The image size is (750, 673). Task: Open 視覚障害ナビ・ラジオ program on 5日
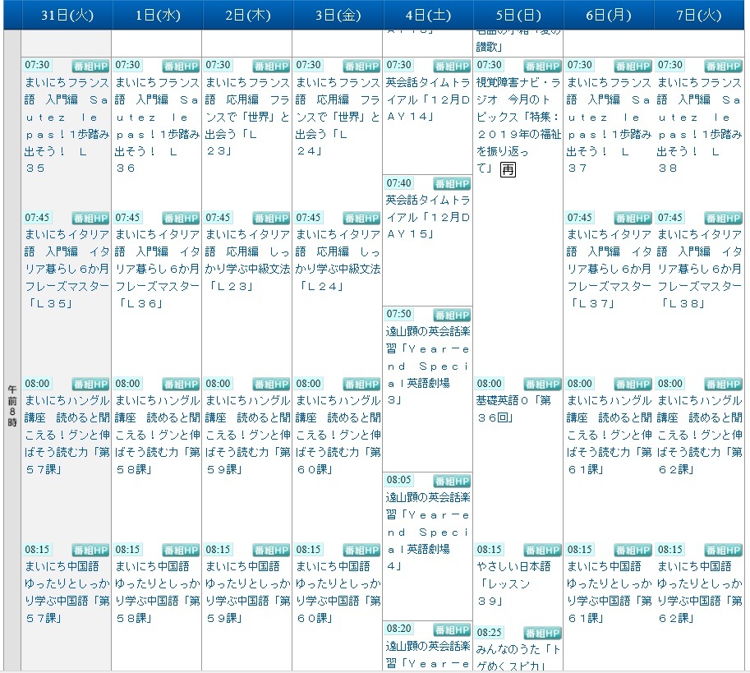click(518, 126)
